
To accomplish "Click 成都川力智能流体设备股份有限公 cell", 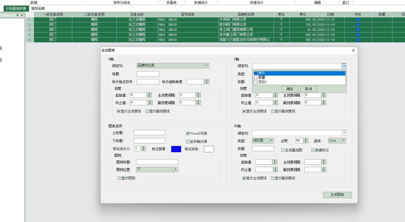I will (x=246, y=40).
